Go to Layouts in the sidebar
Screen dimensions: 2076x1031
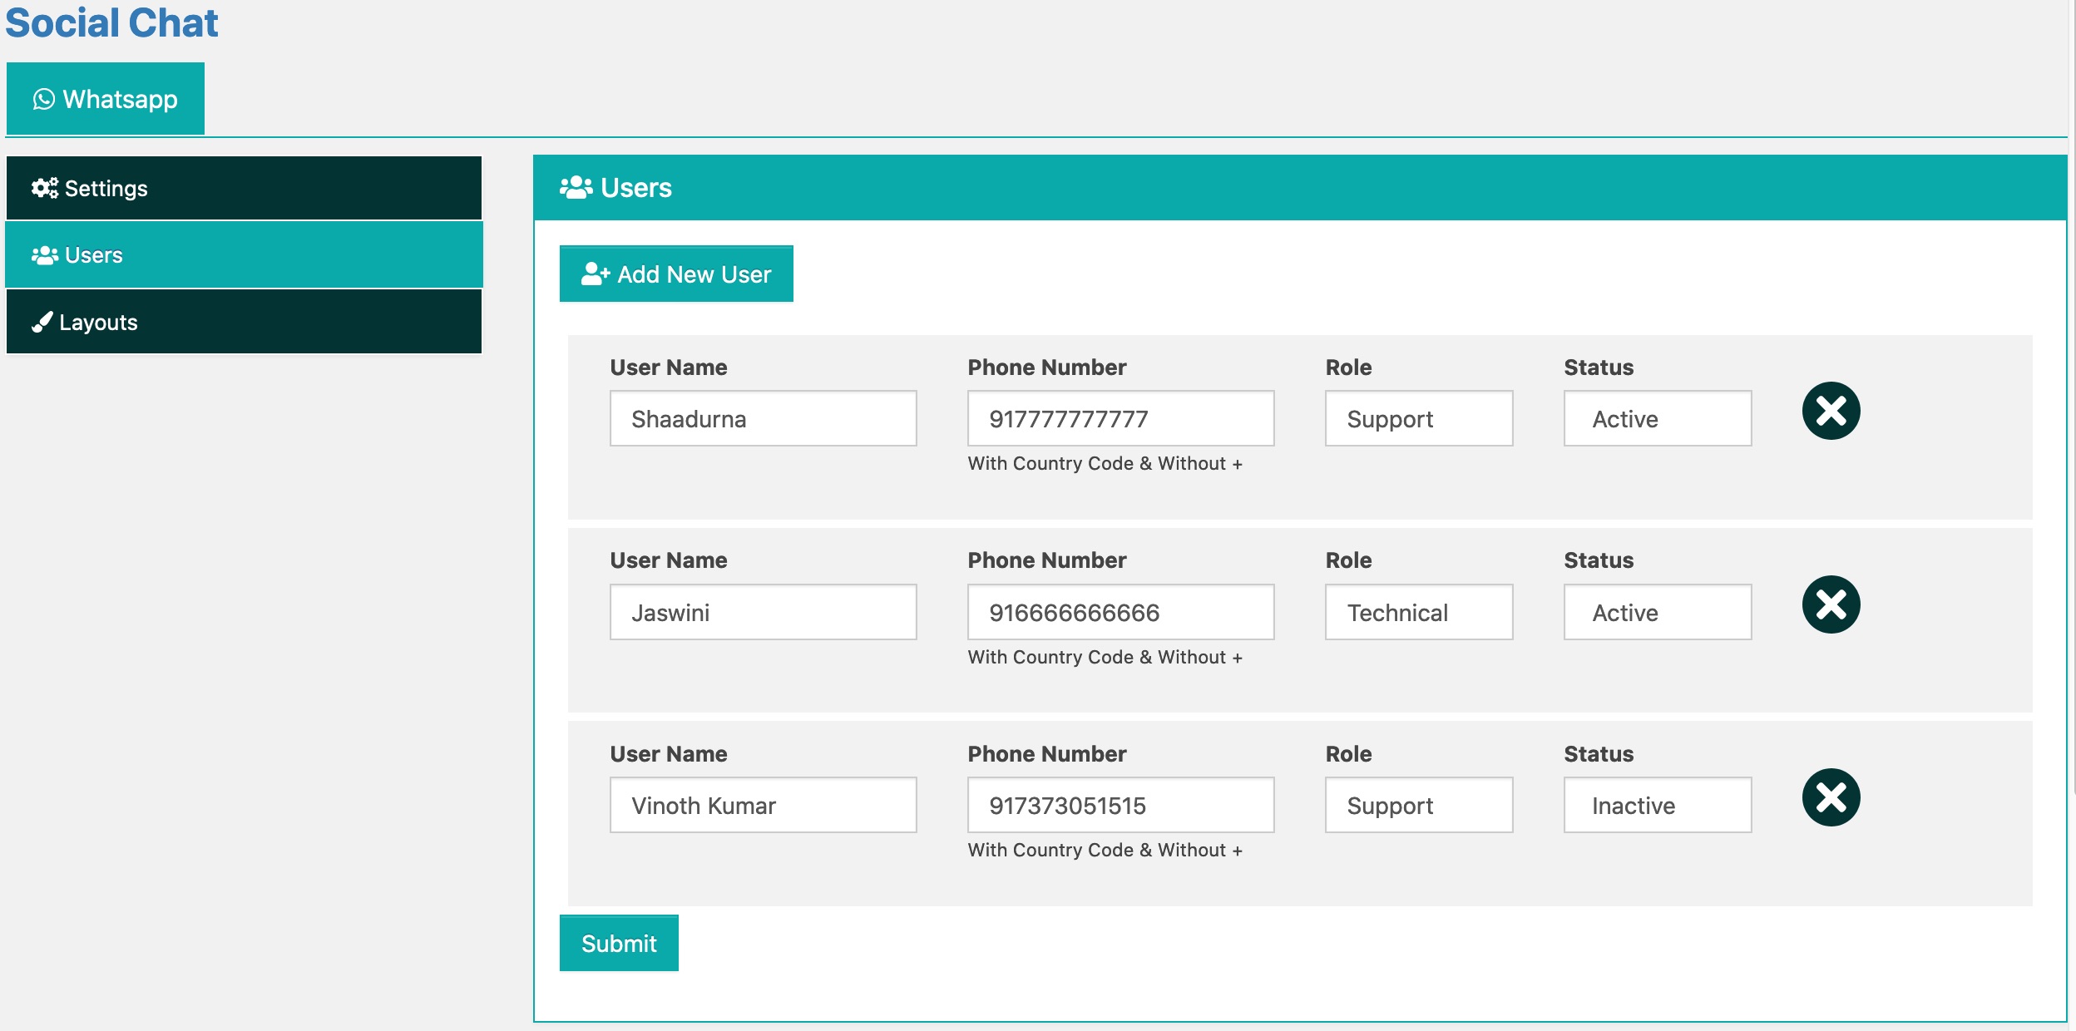[244, 322]
